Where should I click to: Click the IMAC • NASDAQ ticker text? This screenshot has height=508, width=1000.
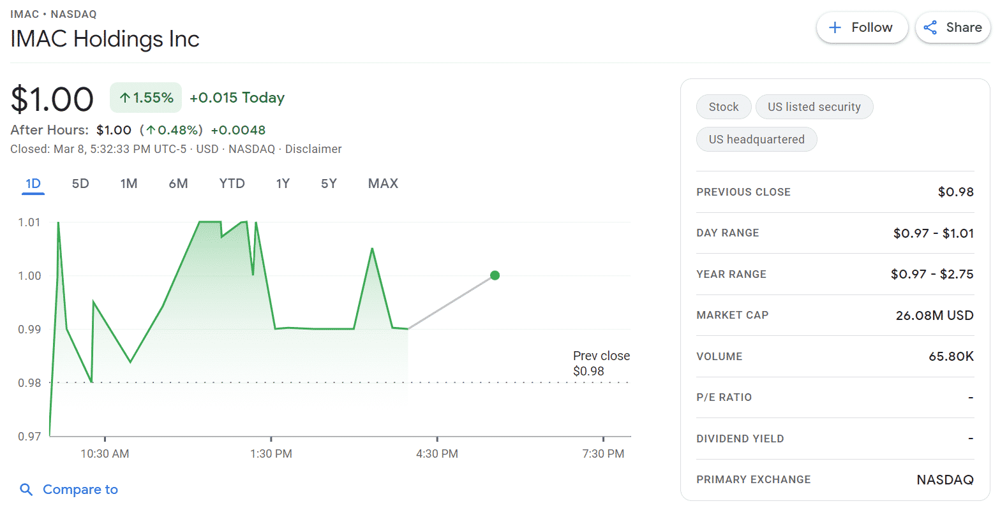pos(54,14)
